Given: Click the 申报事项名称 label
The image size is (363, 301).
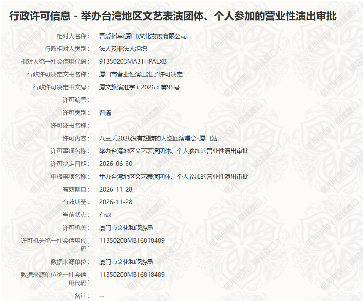Looking at the screenshot, I should pyautogui.click(x=70, y=177).
